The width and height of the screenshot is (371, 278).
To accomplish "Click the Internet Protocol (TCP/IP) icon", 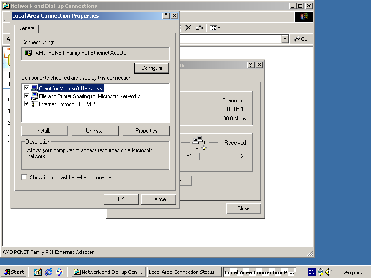I will (x=34, y=104).
